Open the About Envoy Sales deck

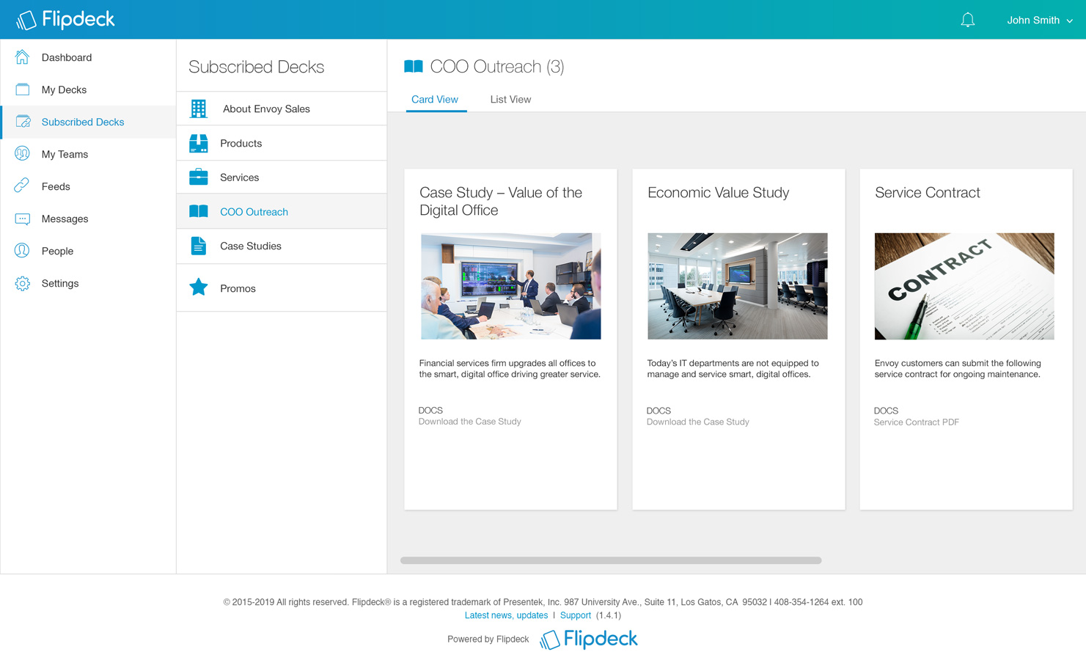282,109
